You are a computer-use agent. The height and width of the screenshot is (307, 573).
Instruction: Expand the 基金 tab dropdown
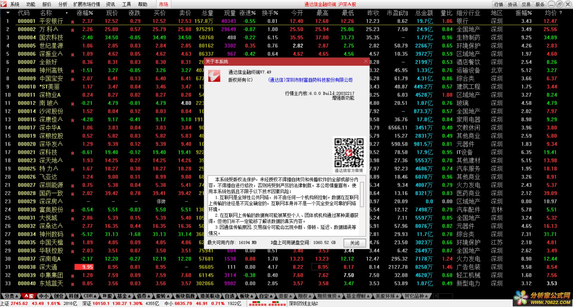(x=124, y=296)
